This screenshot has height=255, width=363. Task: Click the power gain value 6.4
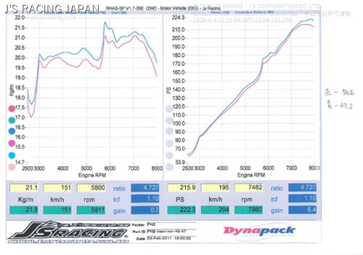[302, 210]
